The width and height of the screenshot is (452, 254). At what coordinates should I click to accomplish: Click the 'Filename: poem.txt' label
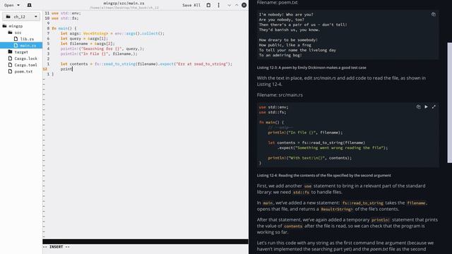277,3
